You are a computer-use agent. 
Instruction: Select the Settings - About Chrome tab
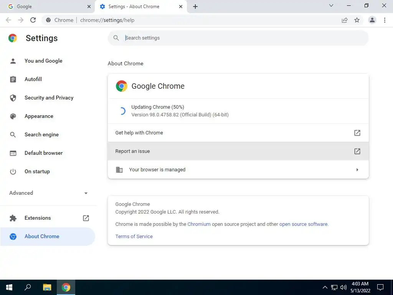pos(141,7)
